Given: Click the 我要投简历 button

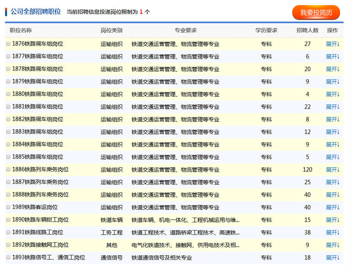Looking at the screenshot, I should pyautogui.click(x=316, y=13).
